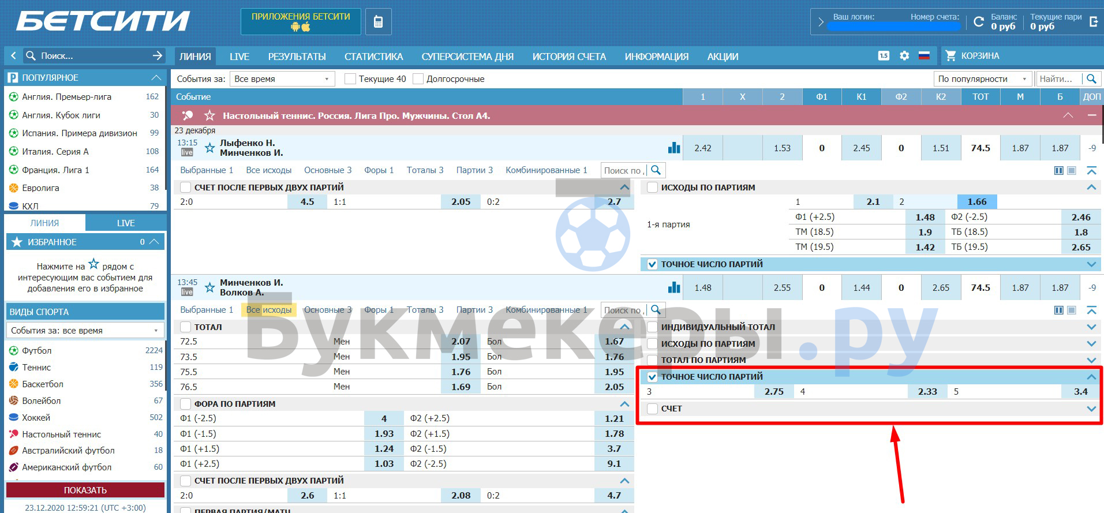Open the По популярности sort dropdown
The height and width of the screenshot is (513, 1104).
(982, 79)
